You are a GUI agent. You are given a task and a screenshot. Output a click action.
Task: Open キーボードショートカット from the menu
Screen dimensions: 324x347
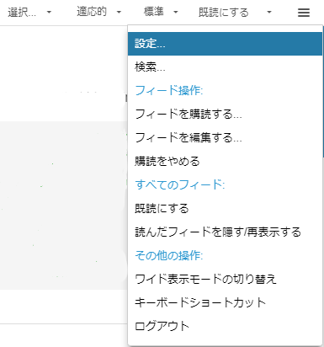[x=225, y=303]
